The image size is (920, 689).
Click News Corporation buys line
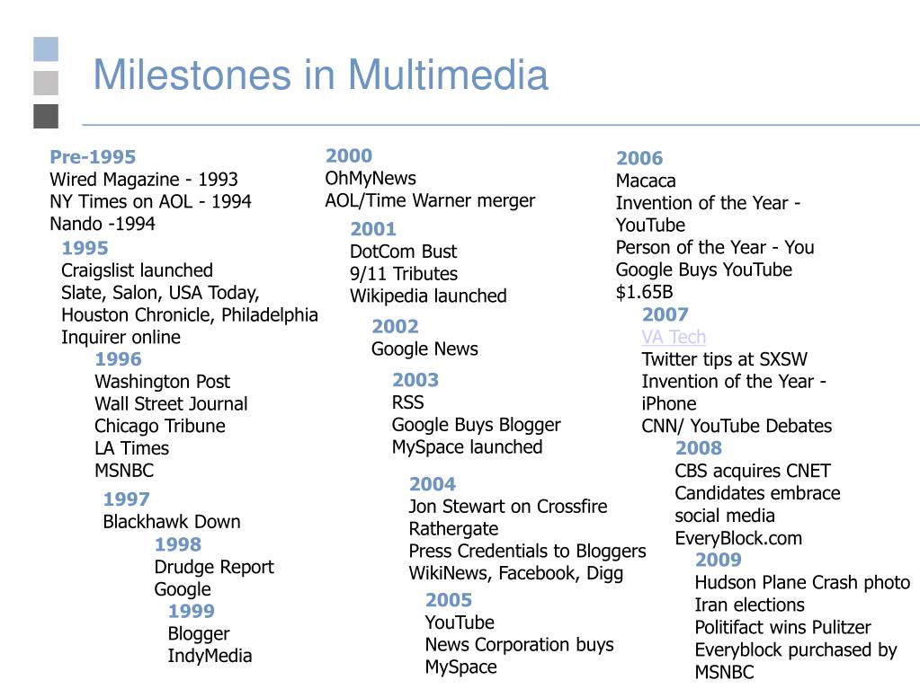point(520,644)
